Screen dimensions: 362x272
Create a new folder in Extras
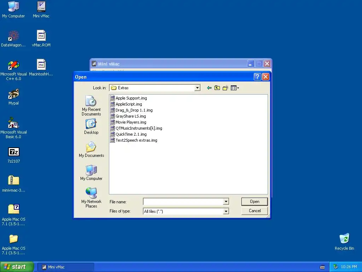225,88
